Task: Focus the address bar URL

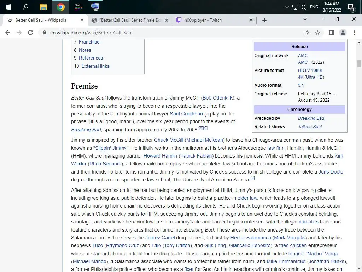Action: 92,33
